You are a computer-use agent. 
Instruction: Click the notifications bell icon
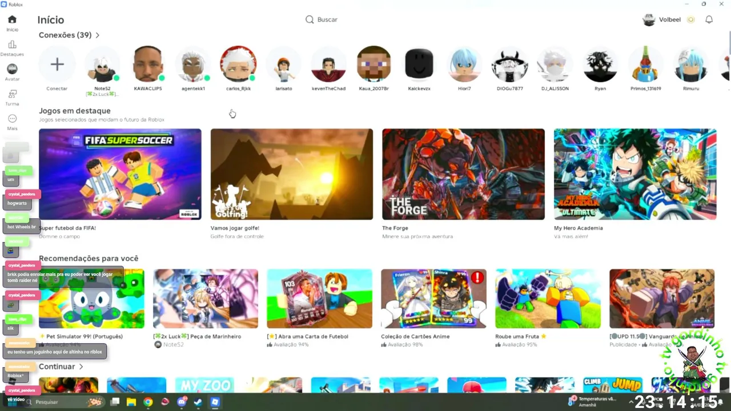coord(709,19)
